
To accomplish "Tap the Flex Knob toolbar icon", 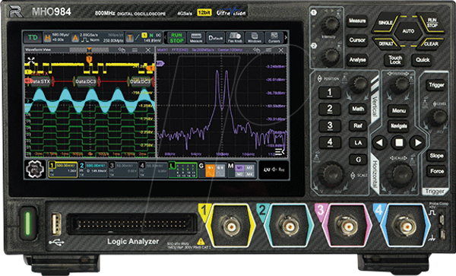I will pos(235,38).
